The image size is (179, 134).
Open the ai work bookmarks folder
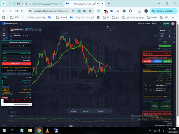click(x=62, y=18)
